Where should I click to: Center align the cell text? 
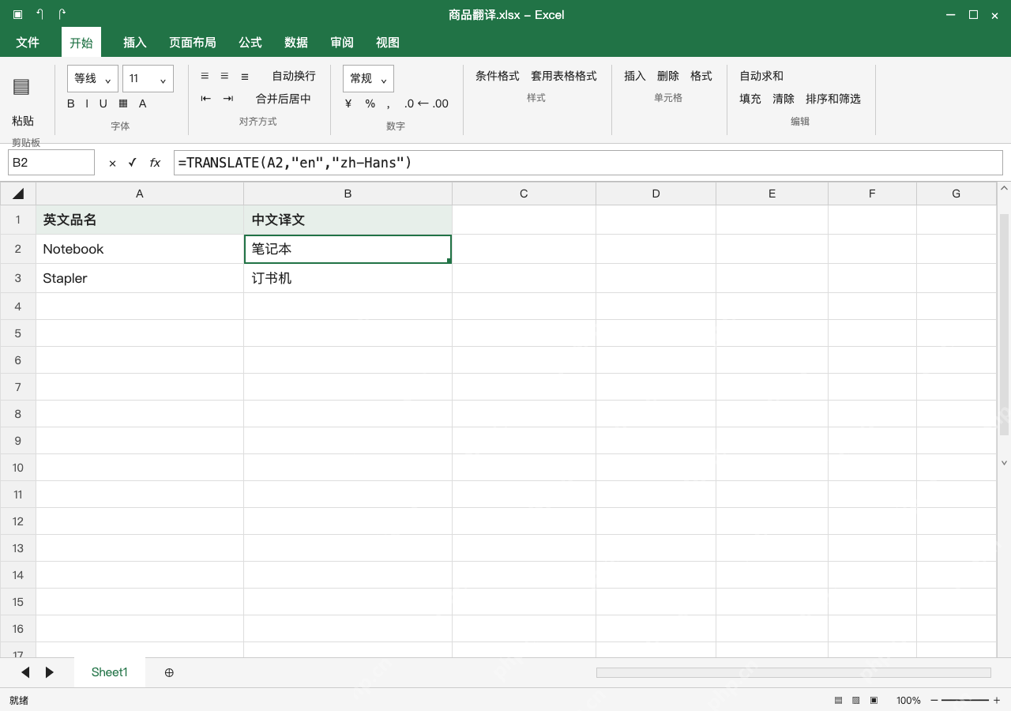[x=224, y=76]
